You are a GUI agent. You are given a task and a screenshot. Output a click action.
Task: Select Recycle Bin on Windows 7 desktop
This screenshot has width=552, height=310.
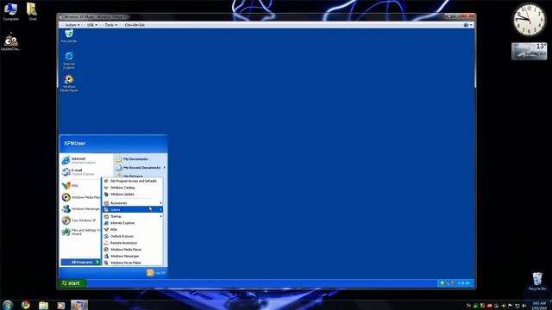pos(537,282)
